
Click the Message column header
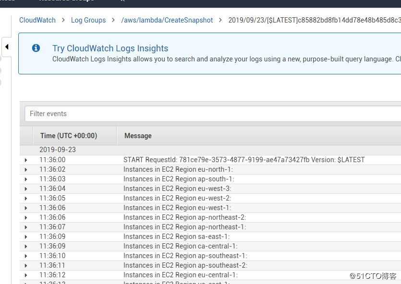point(138,136)
